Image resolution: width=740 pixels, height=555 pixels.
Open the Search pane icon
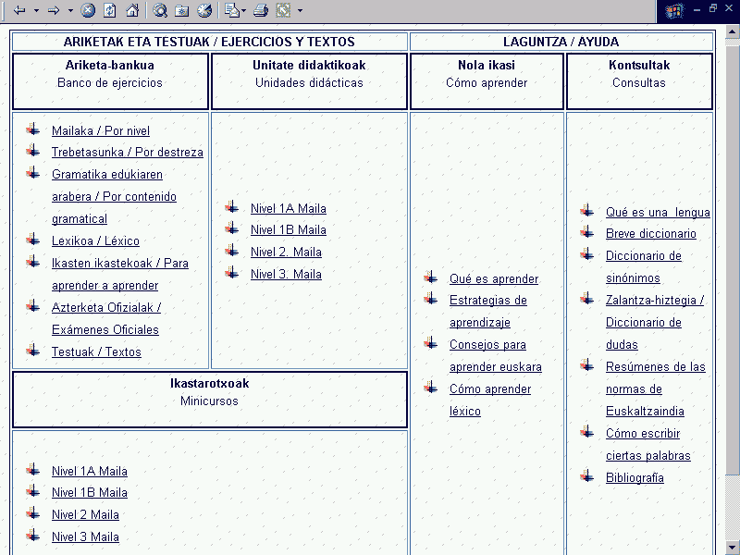point(160,10)
